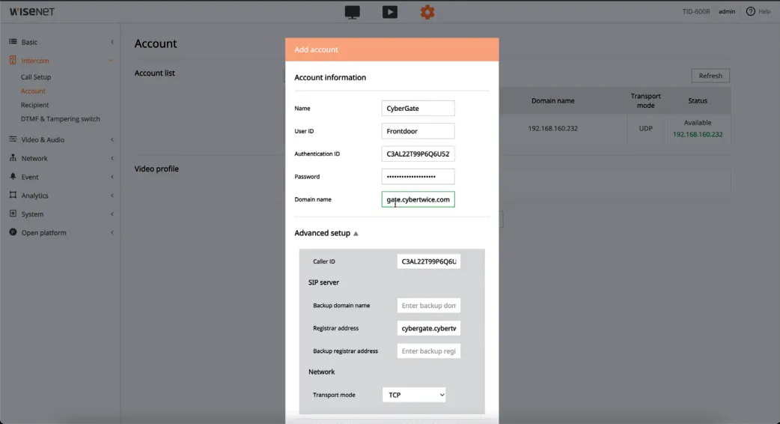
Task: Click the 192.168.160.232 domain name cell
Action: coord(552,128)
